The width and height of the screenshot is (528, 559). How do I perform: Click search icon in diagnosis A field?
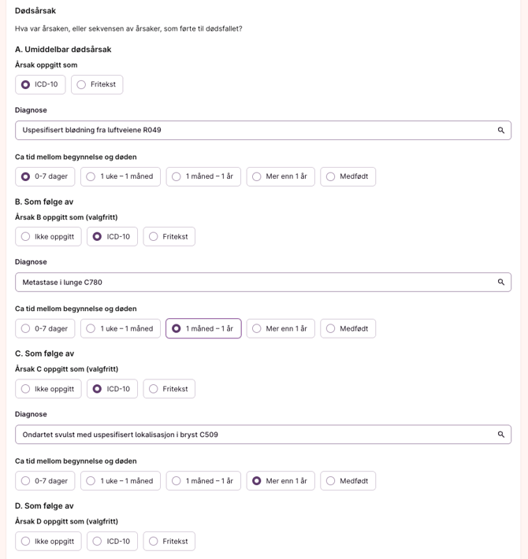(500, 131)
